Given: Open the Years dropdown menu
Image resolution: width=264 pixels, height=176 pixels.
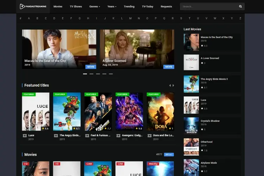Looking at the screenshot, I should click(112, 6).
